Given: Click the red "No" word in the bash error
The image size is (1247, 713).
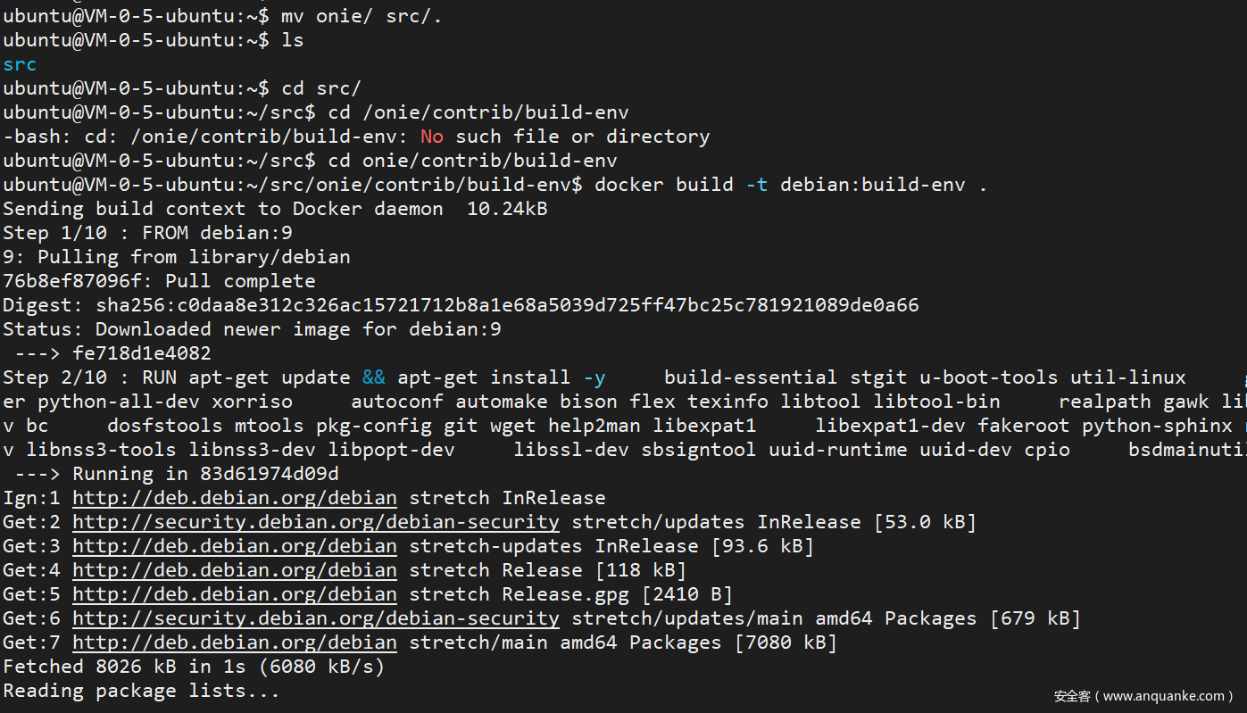Looking at the screenshot, I should point(432,137).
